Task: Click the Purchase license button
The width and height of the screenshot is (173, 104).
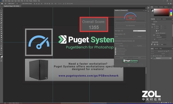Action: (139, 46)
